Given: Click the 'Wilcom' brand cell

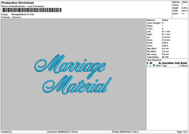Looking at the screenshot, I should tap(184, 65).
